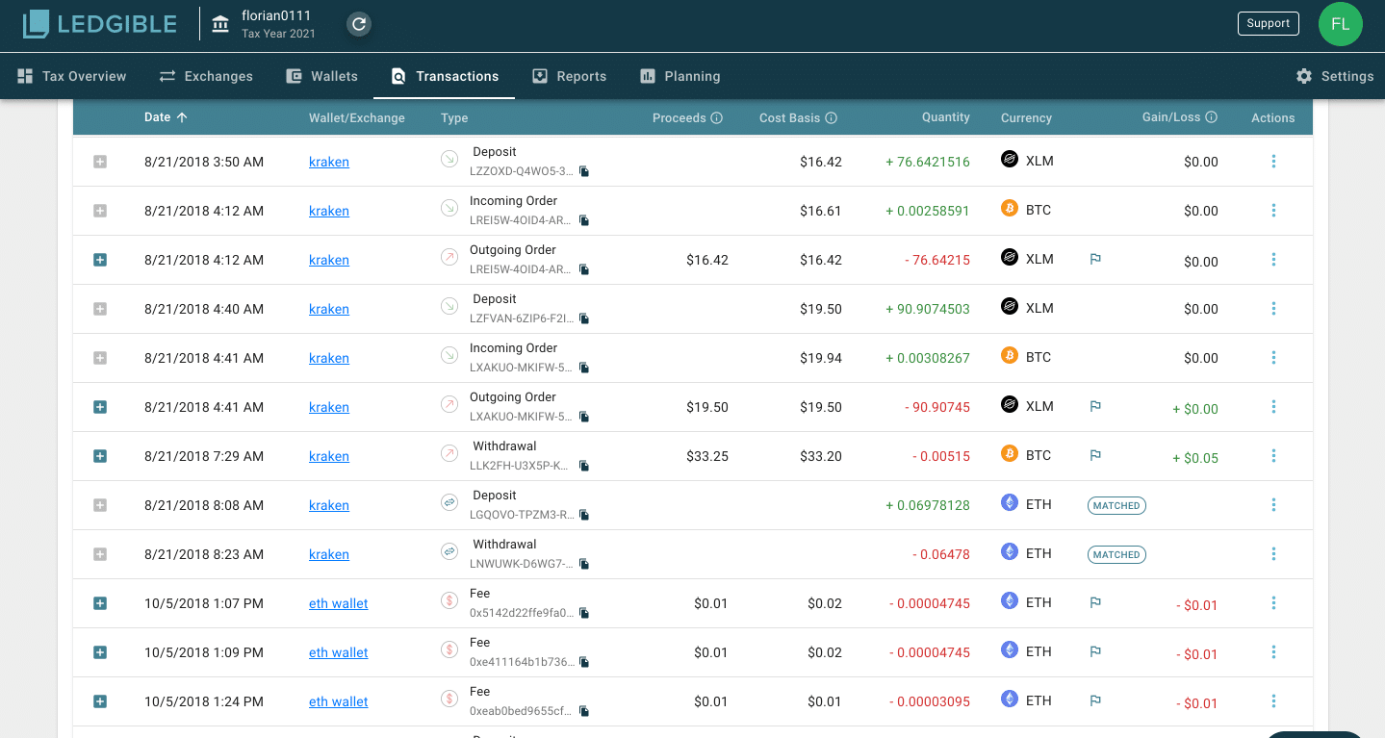Image resolution: width=1385 pixels, height=738 pixels.
Task: Open actions menu for 4:12 AM BTC Incoming Order
Action: point(1273,211)
